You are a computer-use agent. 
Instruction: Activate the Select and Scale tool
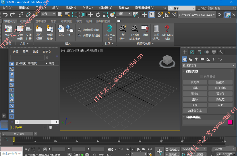tap(105, 15)
